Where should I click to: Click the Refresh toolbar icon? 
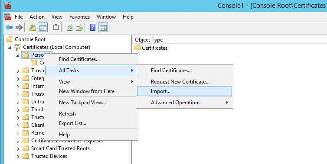click(x=69, y=27)
